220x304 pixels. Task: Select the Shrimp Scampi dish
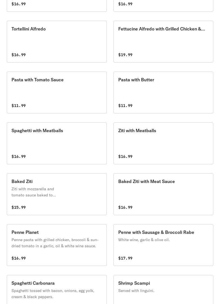(134, 283)
